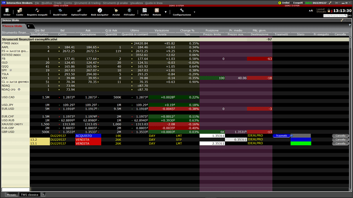
Task: Switch to the TWS classica tab
Action: click(x=29, y=194)
